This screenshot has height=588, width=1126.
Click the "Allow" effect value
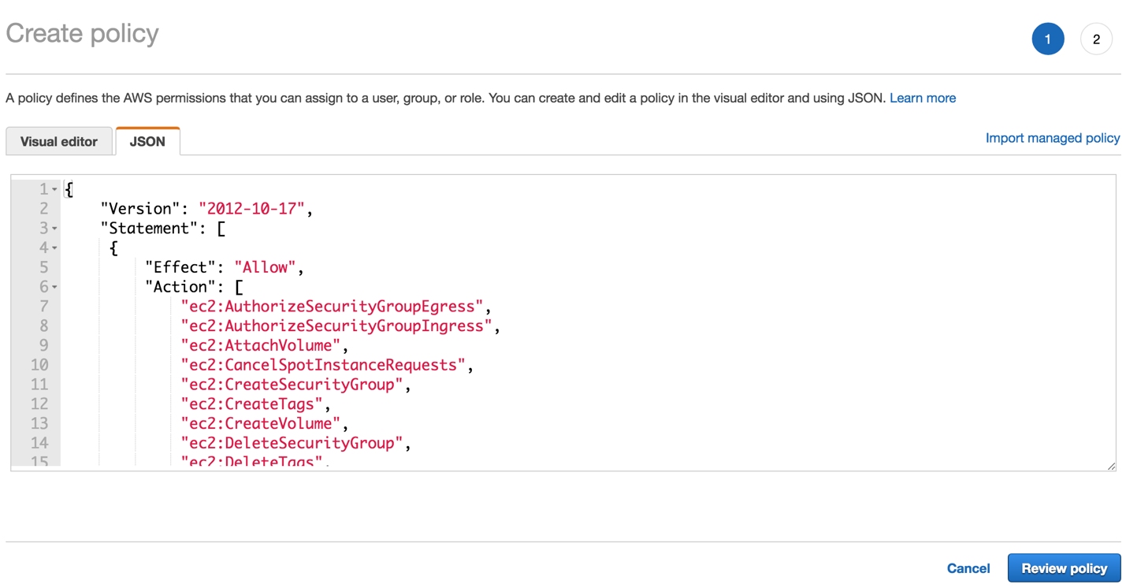tap(265, 267)
